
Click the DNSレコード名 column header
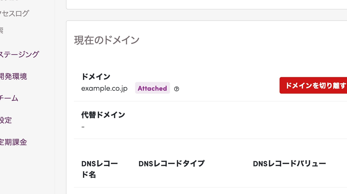point(99,169)
